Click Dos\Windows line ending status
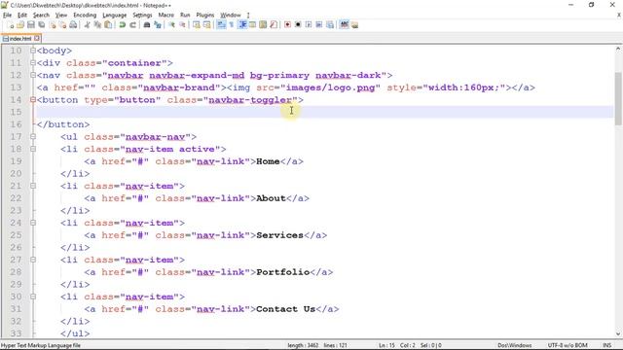Screen dimensions: 623x350 click(x=515, y=345)
